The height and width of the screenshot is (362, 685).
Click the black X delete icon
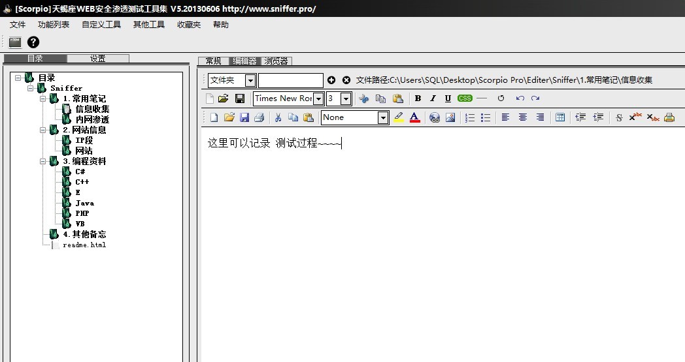[x=346, y=80]
